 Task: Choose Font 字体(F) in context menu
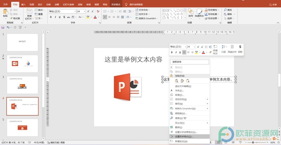189,91
